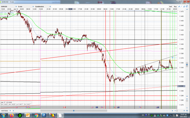Click the system clock showing 11:47

(x=183, y=114)
